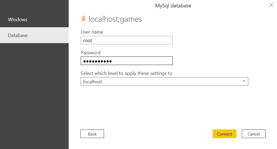Click the localhost;games heading text

click(x=115, y=19)
